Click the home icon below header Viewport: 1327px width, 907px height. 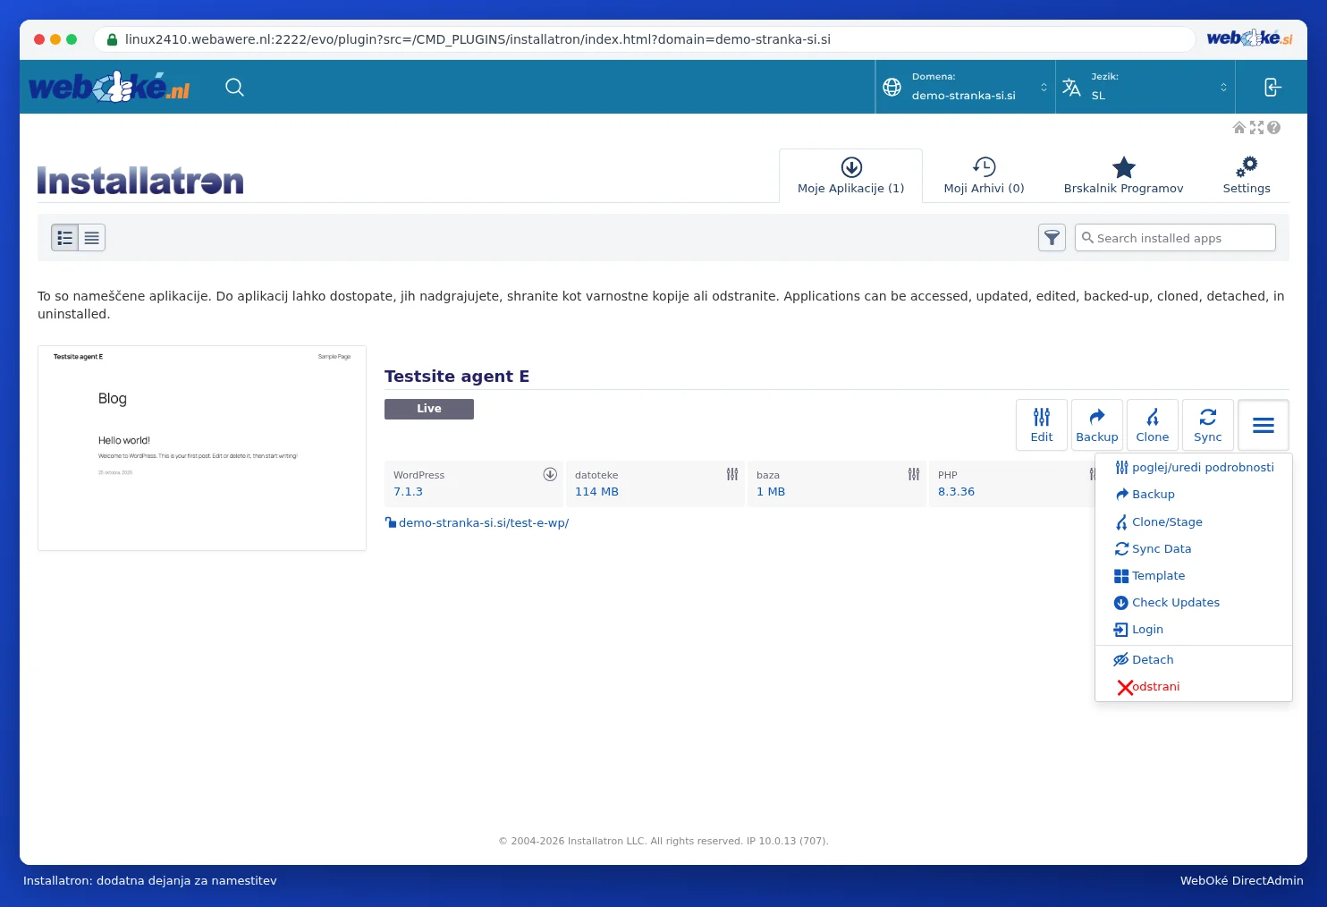click(x=1239, y=128)
